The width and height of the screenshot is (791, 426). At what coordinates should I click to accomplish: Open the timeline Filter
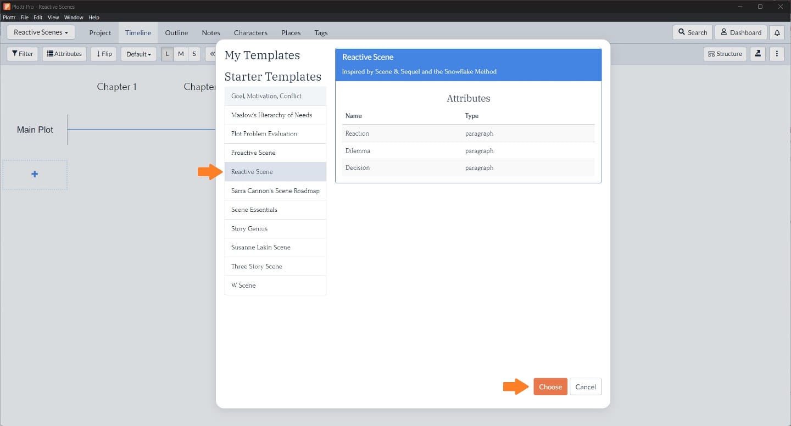pyautogui.click(x=23, y=54)
